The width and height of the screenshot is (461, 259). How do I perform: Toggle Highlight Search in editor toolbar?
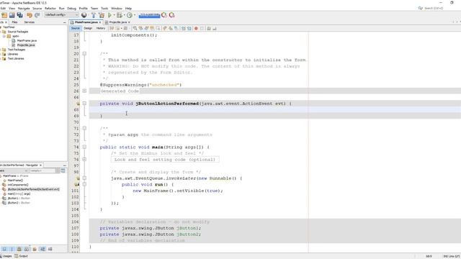pyautogui.click(x=152, y=29)
